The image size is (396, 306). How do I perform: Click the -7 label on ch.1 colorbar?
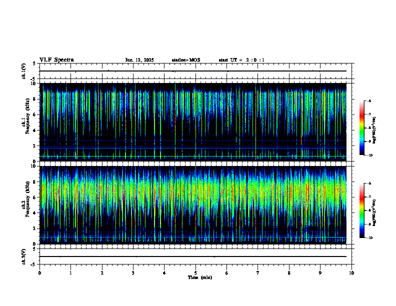coord(369,114)
